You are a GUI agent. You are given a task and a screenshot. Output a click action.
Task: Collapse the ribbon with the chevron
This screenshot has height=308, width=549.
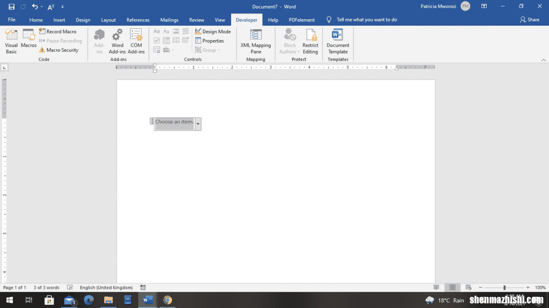click(544, 60)
